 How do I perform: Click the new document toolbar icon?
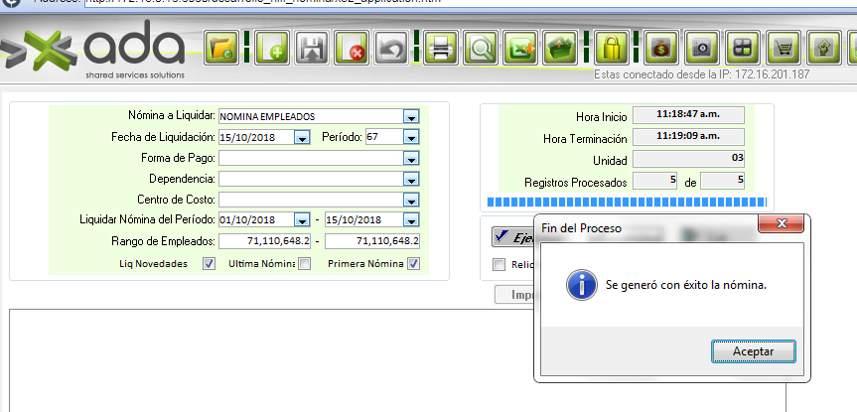click(271, 48)
